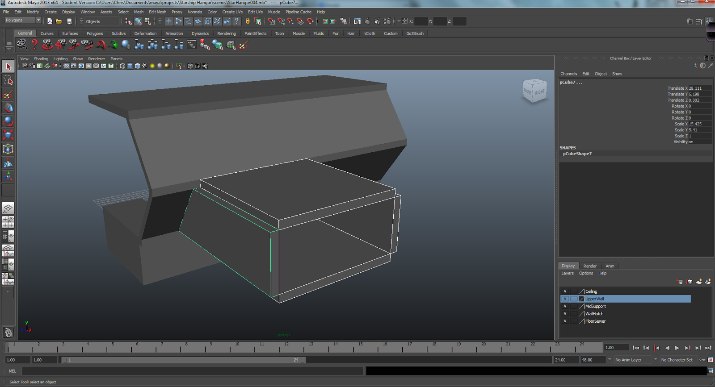The height and width of the screenshot is (387, 715).
Task: Click the playback range slider bar
Action: pos(183,360)
